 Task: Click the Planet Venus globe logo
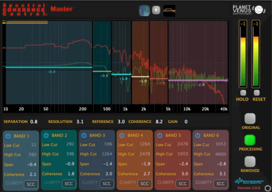pyautogui.click(x=259, y=10)
